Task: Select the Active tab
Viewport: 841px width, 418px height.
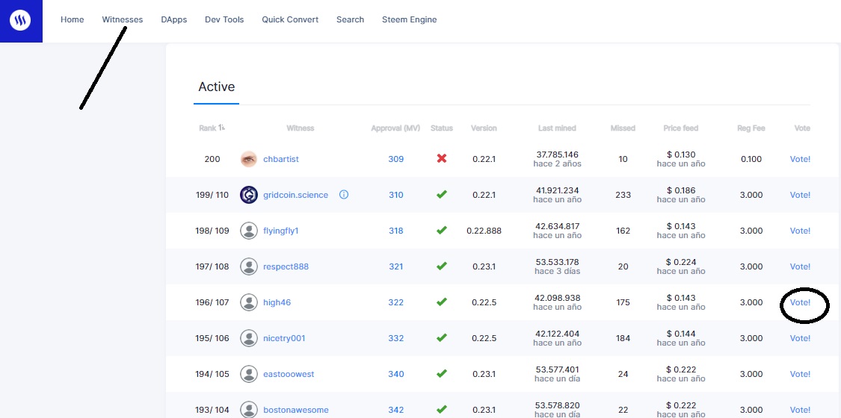Action: click(x=216, y=87)
